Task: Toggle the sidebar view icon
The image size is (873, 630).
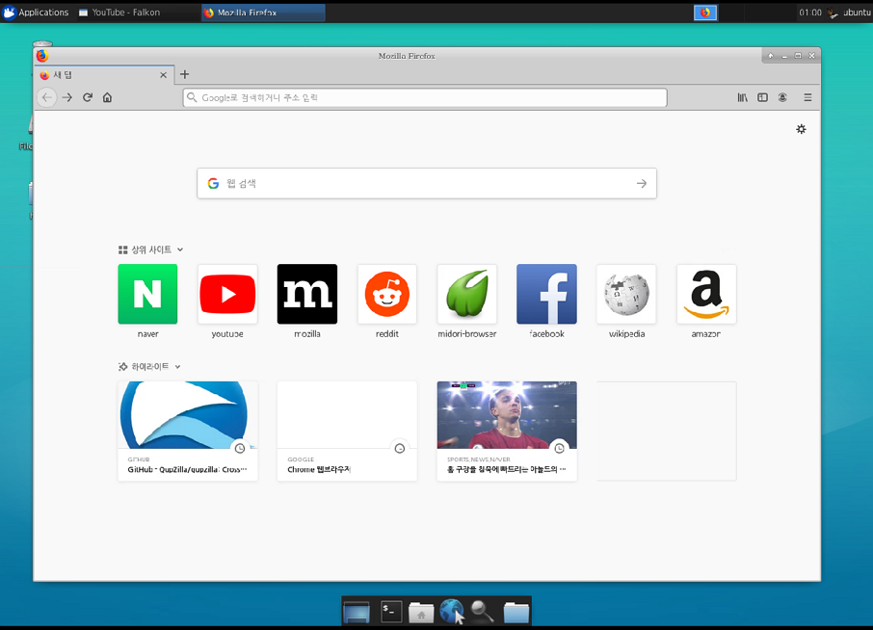Action: 763,97
